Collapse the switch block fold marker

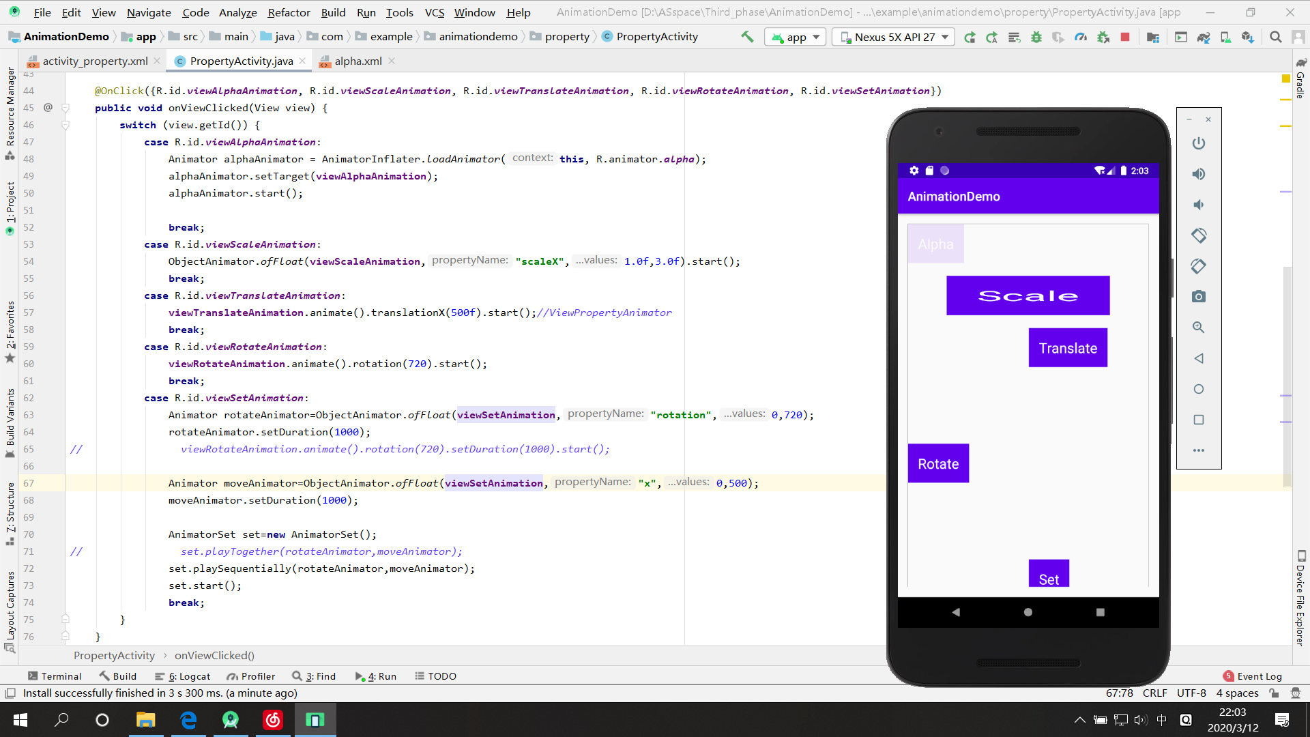pyautogui.click(x=65, y=125)
